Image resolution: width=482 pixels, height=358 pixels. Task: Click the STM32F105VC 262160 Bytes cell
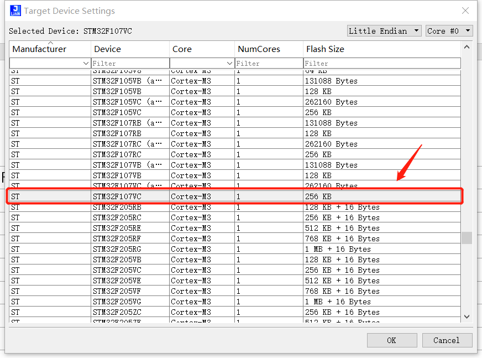(382, 102)
